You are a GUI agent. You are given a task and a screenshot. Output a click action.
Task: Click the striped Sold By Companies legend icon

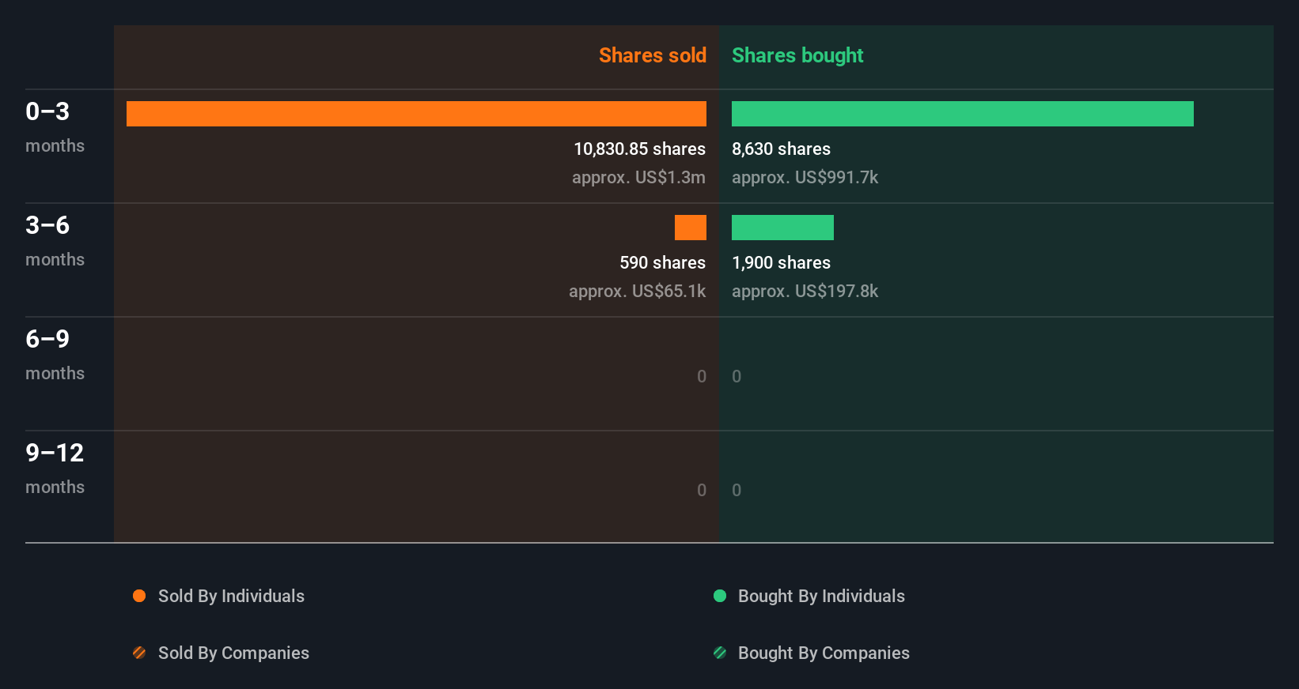pos(139,653)
